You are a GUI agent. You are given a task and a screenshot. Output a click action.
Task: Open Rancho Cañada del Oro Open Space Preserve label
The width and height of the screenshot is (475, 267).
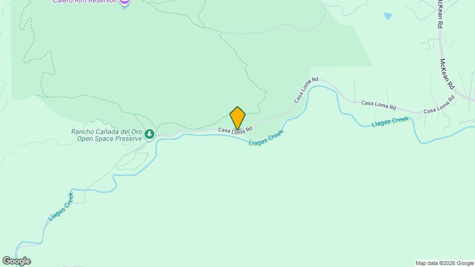pyautogui.click(x=107, y=135)
